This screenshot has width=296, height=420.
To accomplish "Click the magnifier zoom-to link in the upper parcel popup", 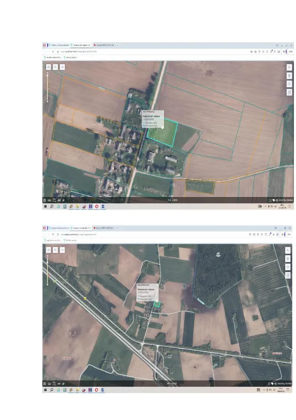I will [150, 125].
